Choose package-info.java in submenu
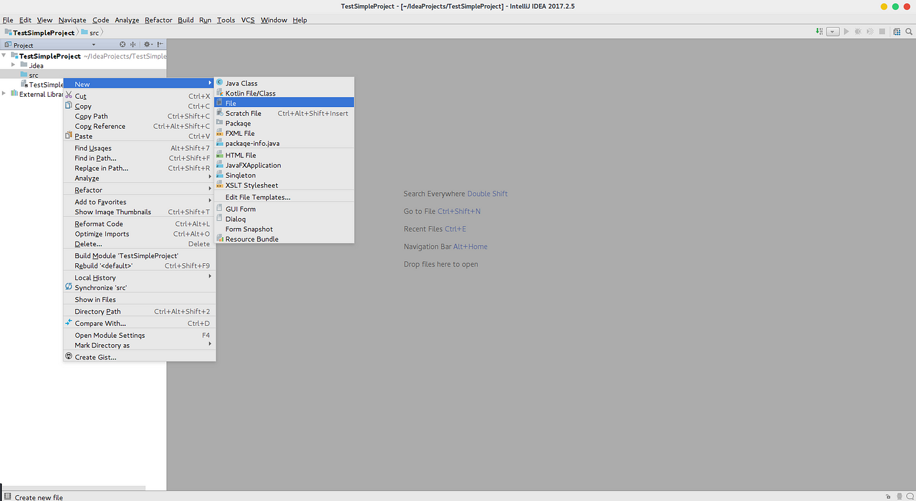The width and height of the screenshot is (916, 501). click(284, 143)
